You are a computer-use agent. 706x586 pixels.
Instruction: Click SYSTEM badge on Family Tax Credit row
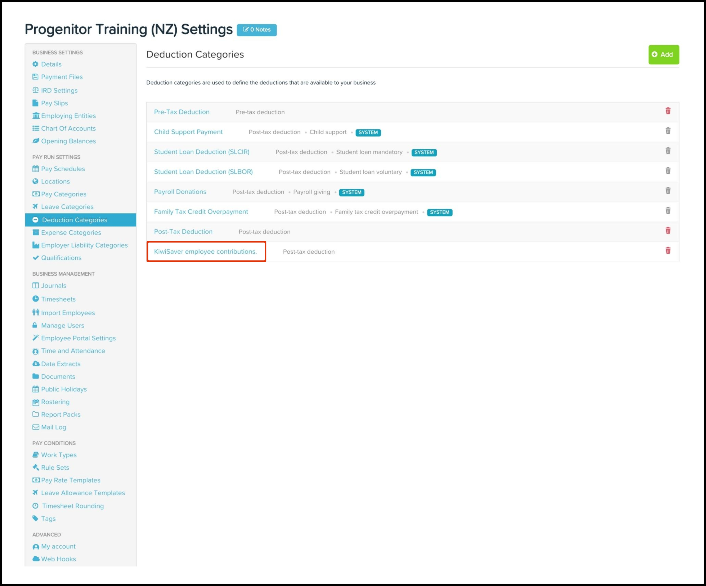click(439, 212)
